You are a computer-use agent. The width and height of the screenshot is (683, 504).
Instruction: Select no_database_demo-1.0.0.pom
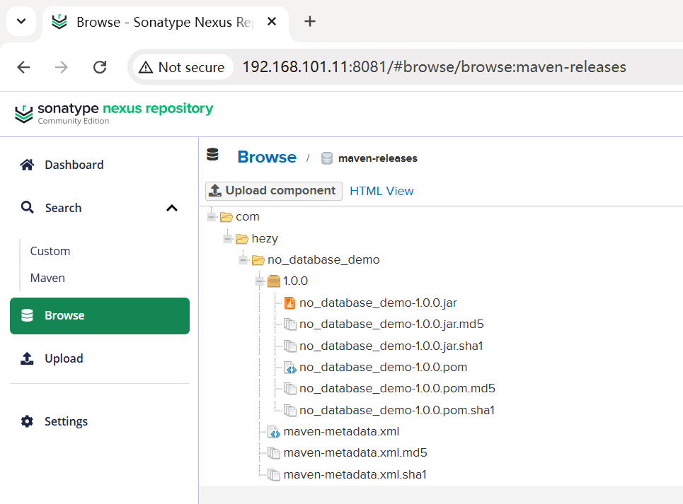tap(384, 367)
